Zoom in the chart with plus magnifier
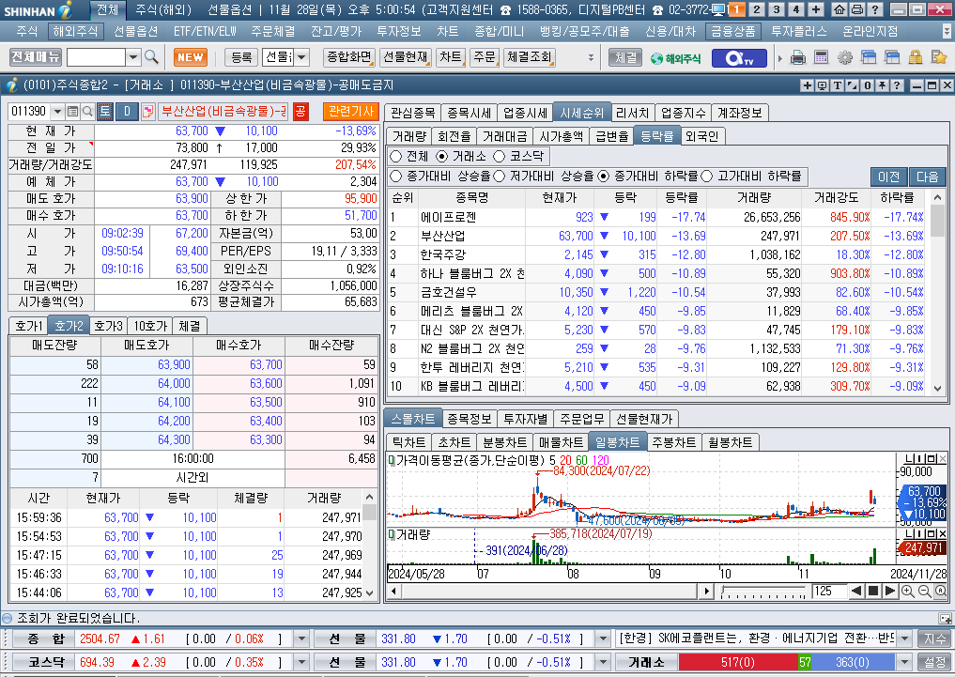This screenshot has width=955, height=677. (907, 591)
